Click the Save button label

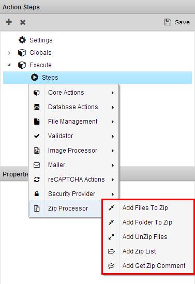point(182,22)
